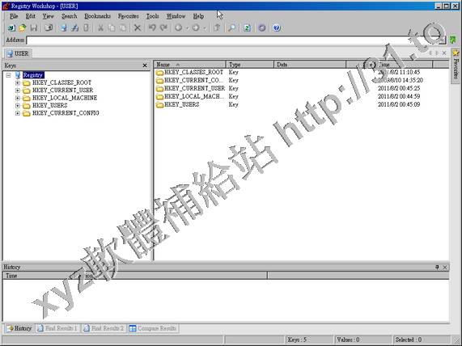Open the Forward button history dropdown arrow
This screenshot has width=462, height=346.
[x=205, y=28]
